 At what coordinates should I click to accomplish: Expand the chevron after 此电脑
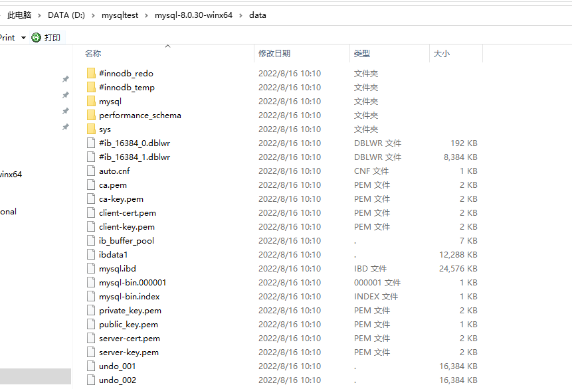40,15
